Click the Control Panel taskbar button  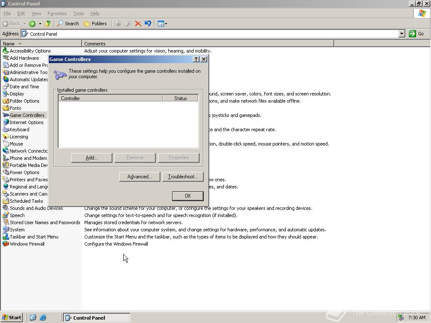tap(97, 318)
